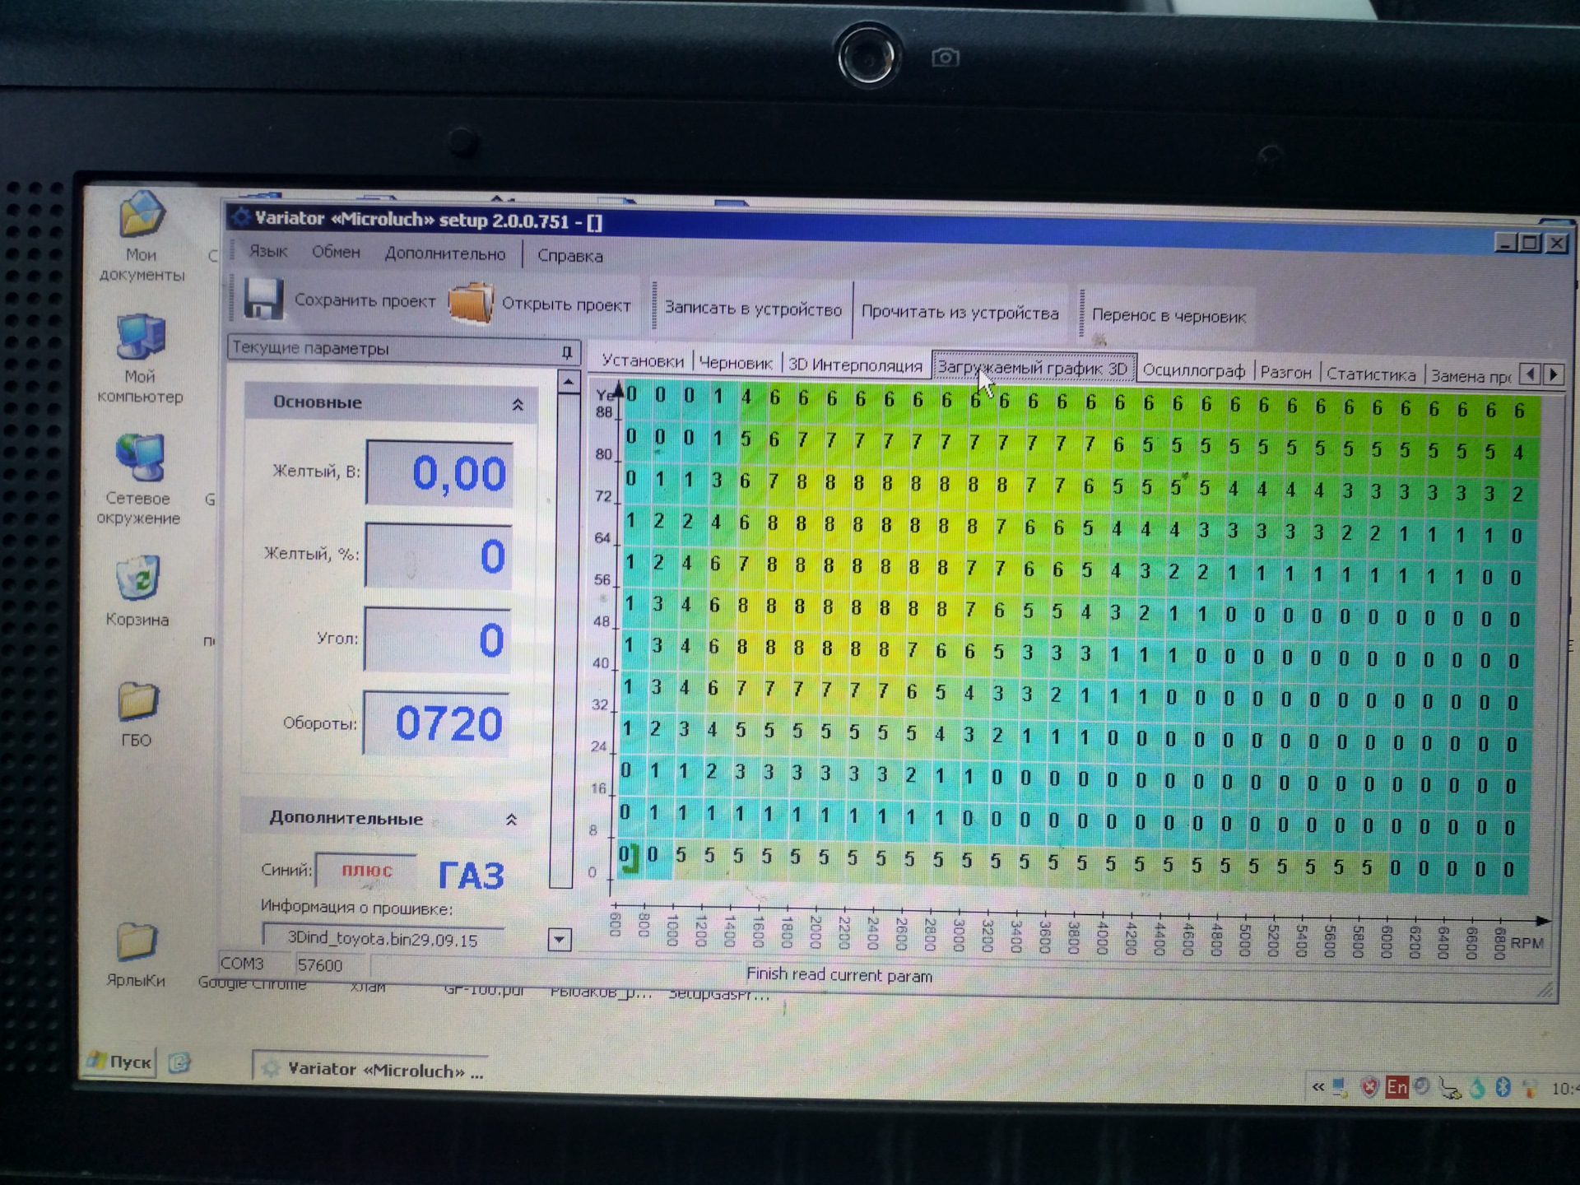Viewport: 1580px width, 1185px height.
Task: Open Сетевое окружение desktop icon
Action: [140, 458]
